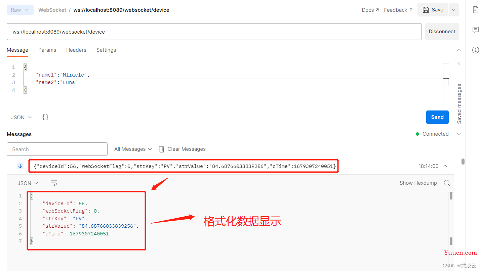Click the incoming message arrow icon
481x271 pixels.
[20, 166]
